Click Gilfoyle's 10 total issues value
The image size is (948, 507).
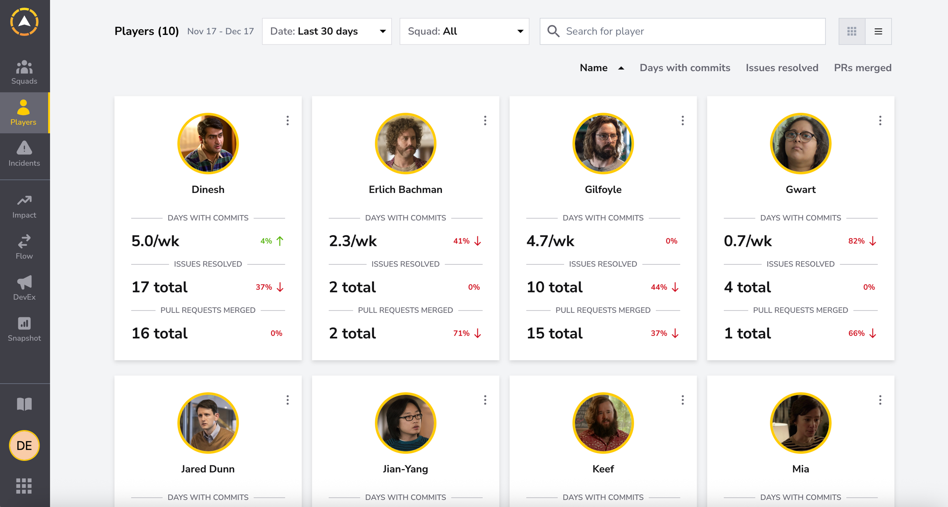point(554,287)
